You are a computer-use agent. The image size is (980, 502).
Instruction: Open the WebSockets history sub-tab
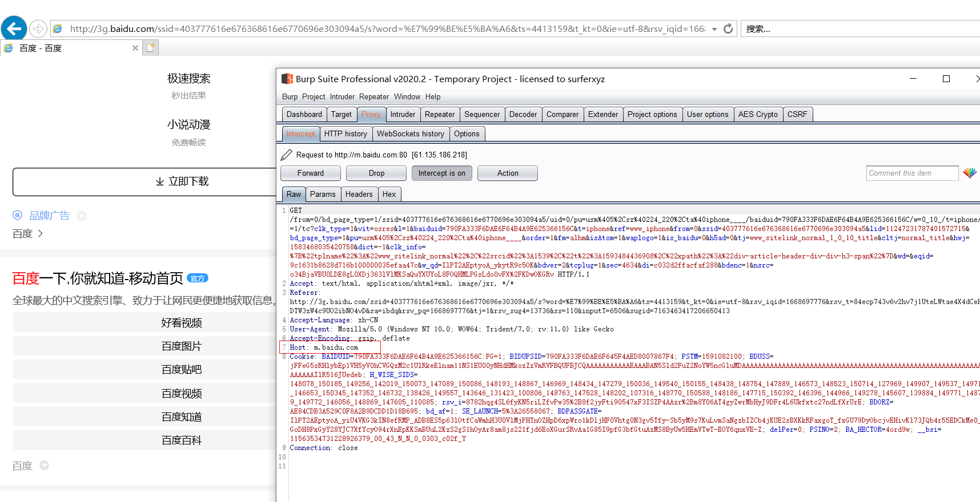pyautogui.click(x=411, y=134)
